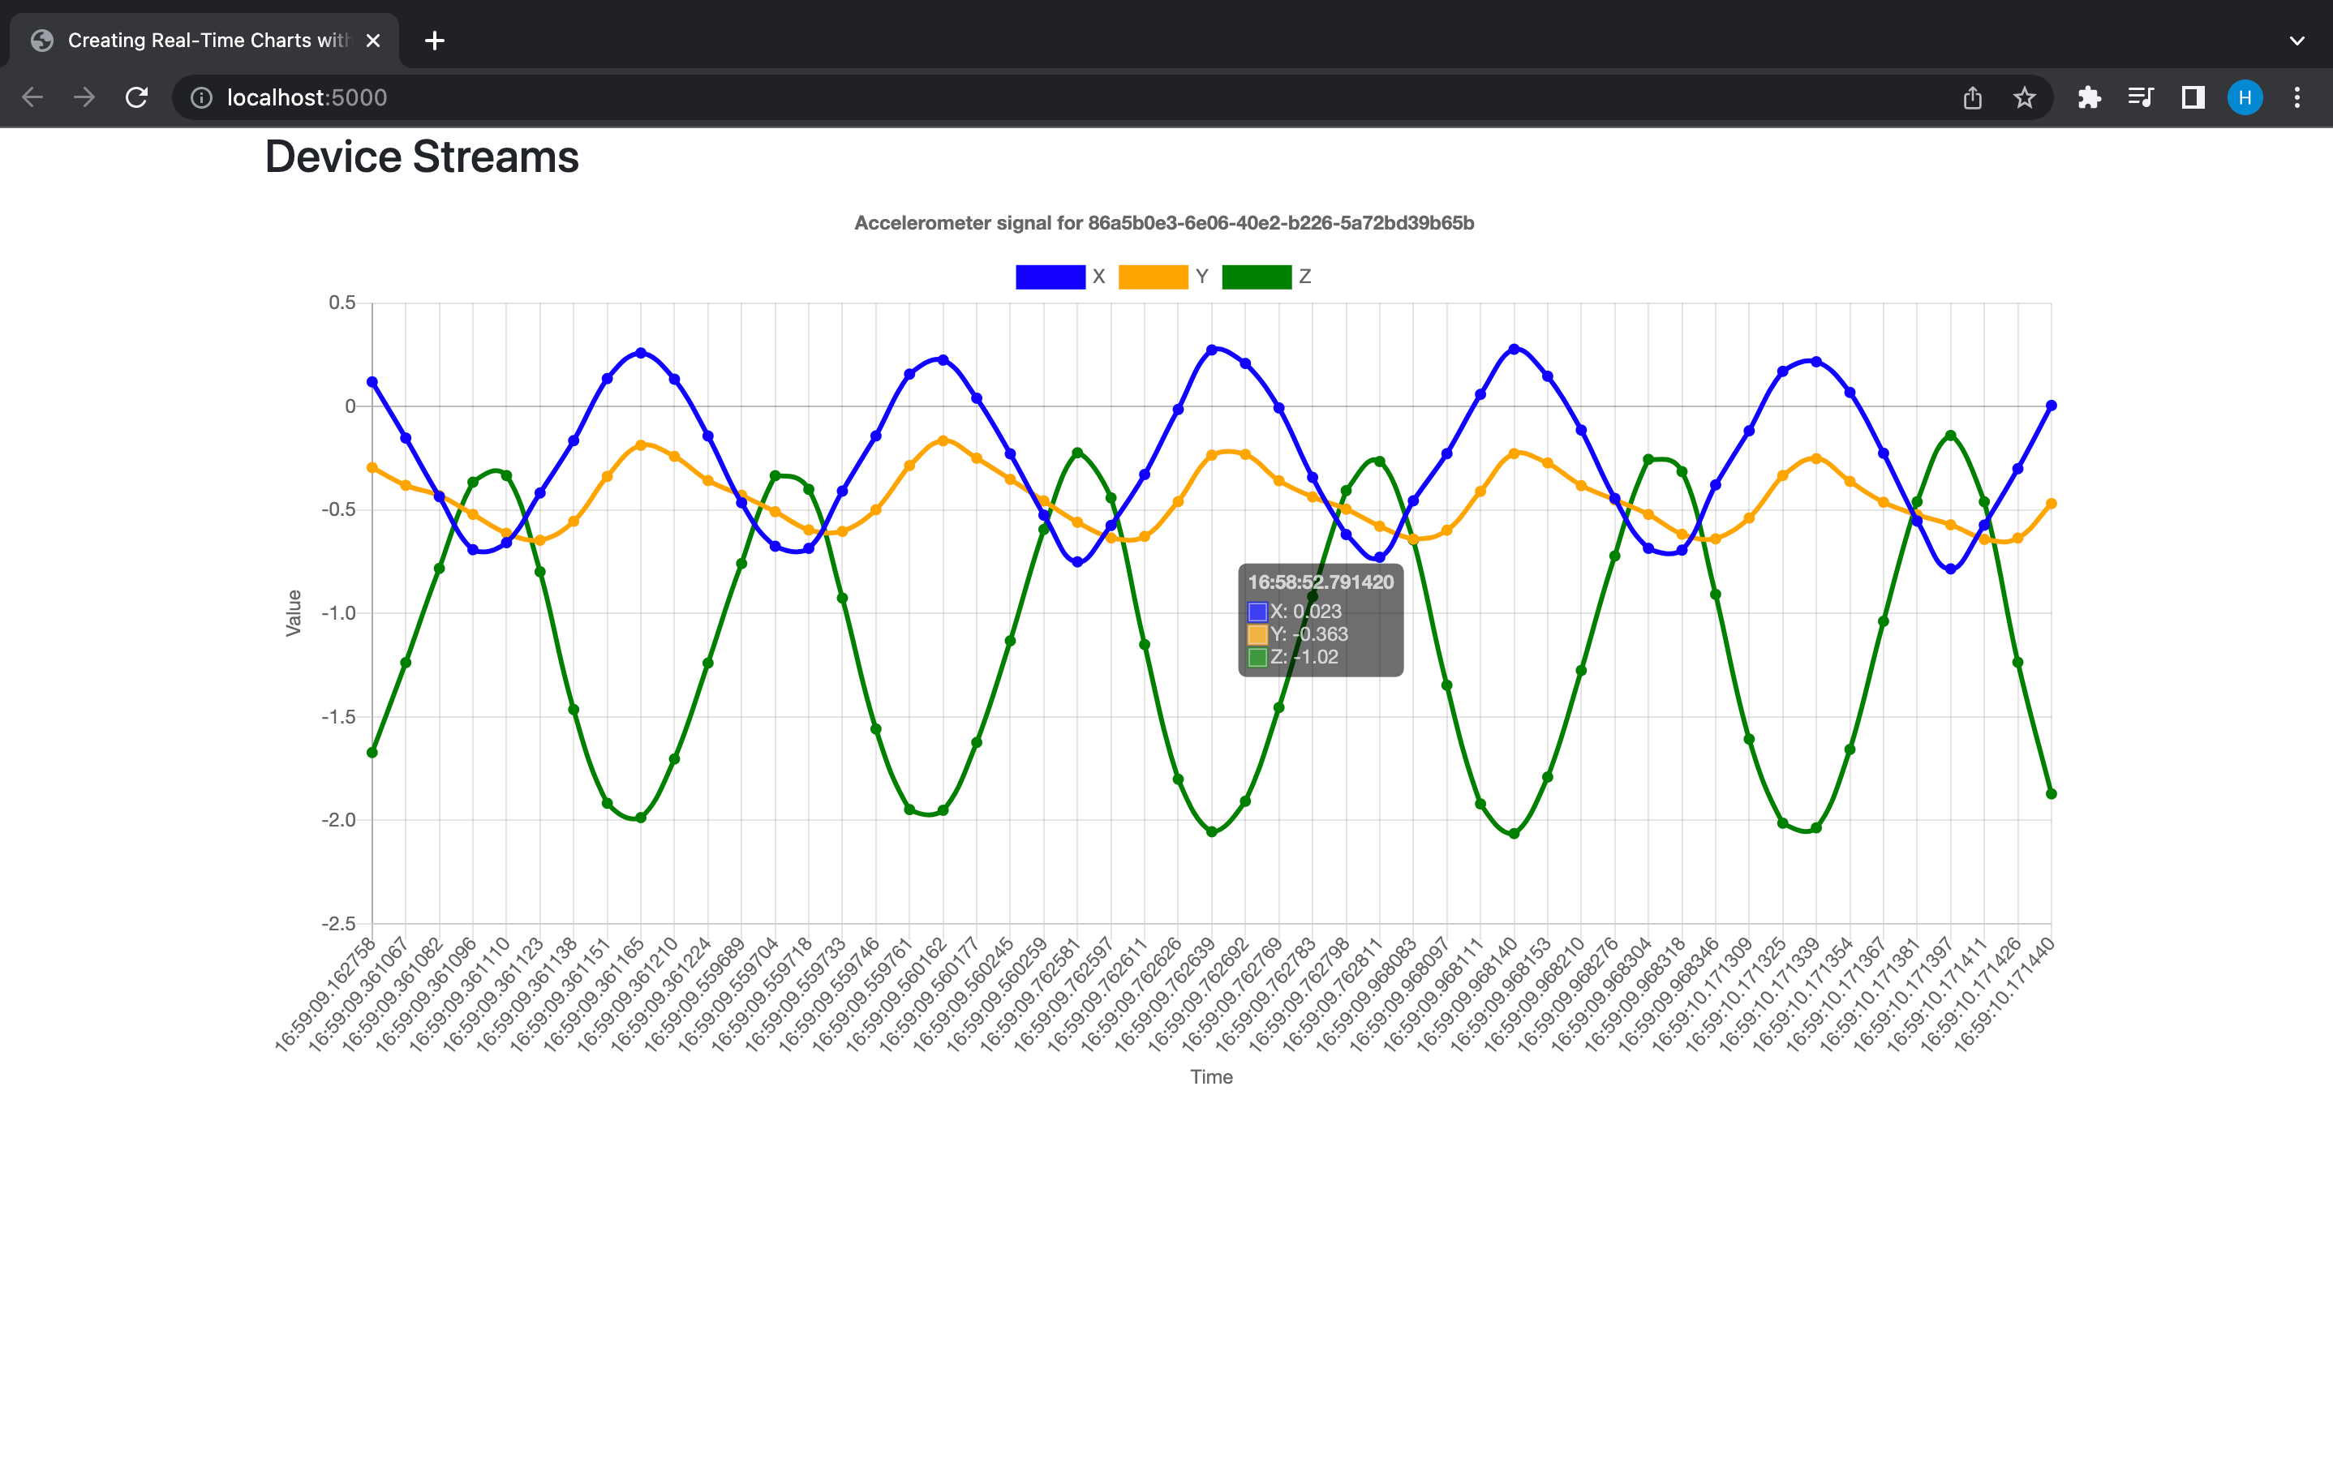2333x1460 pixels.
Task: Toggle Y dataset in chart legend
Action: click(1153, 277)
